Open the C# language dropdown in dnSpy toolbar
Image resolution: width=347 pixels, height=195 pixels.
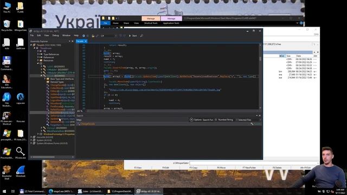tap(108, 36)
